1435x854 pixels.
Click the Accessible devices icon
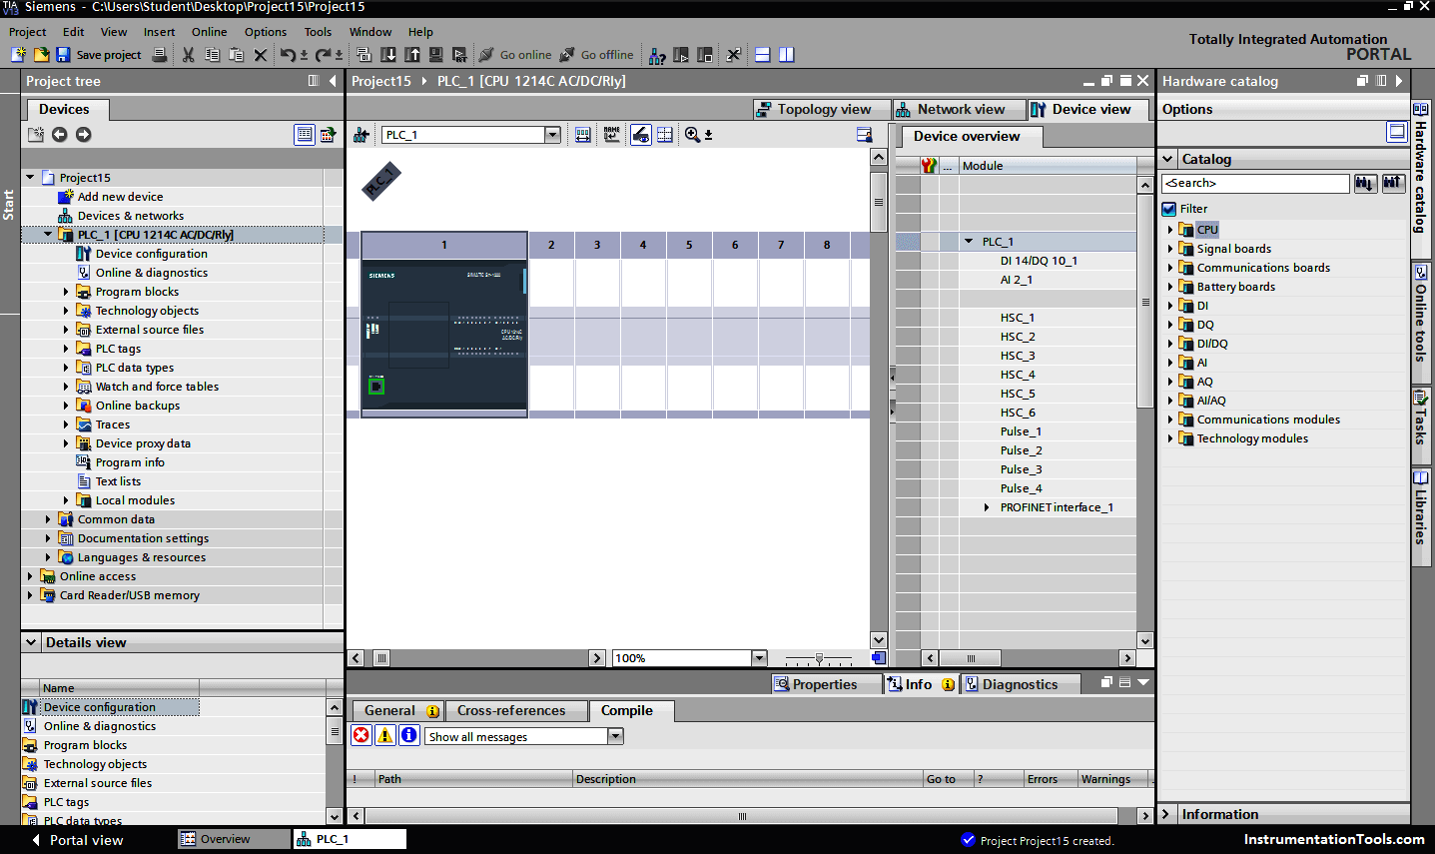tap(657, 55)
